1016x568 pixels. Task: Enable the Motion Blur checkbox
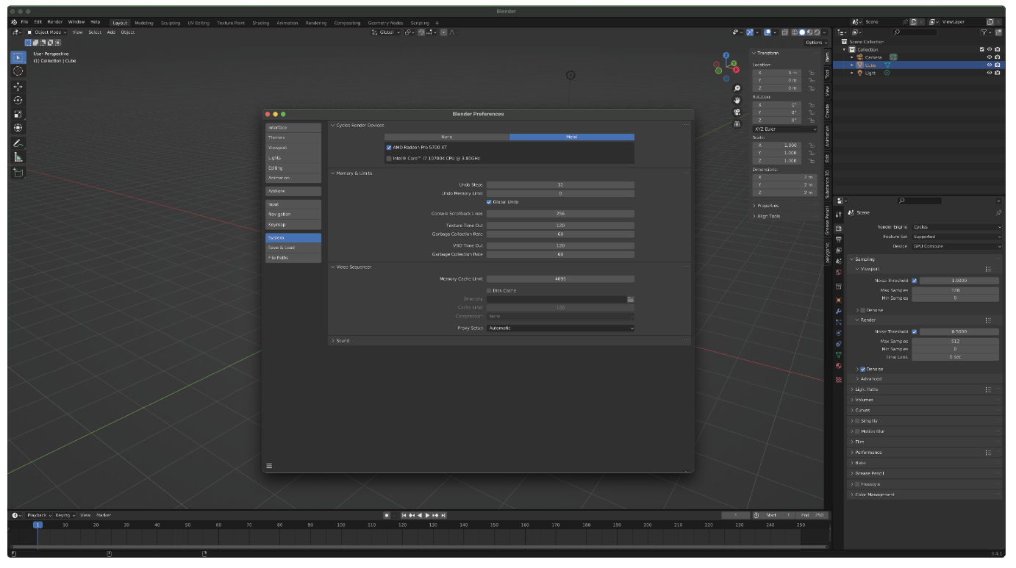(858, 431)
